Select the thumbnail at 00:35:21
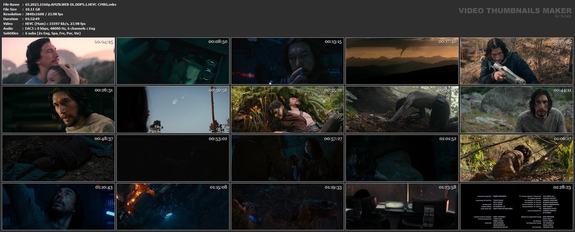The height and width of the screenshot is (232, 575). pos(287,109)
